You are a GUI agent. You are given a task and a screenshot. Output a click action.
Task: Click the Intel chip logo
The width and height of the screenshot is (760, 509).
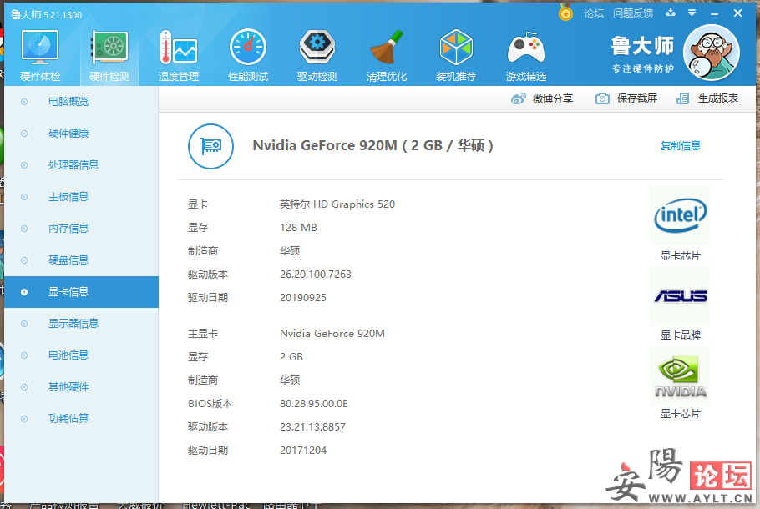coord(681,215)
